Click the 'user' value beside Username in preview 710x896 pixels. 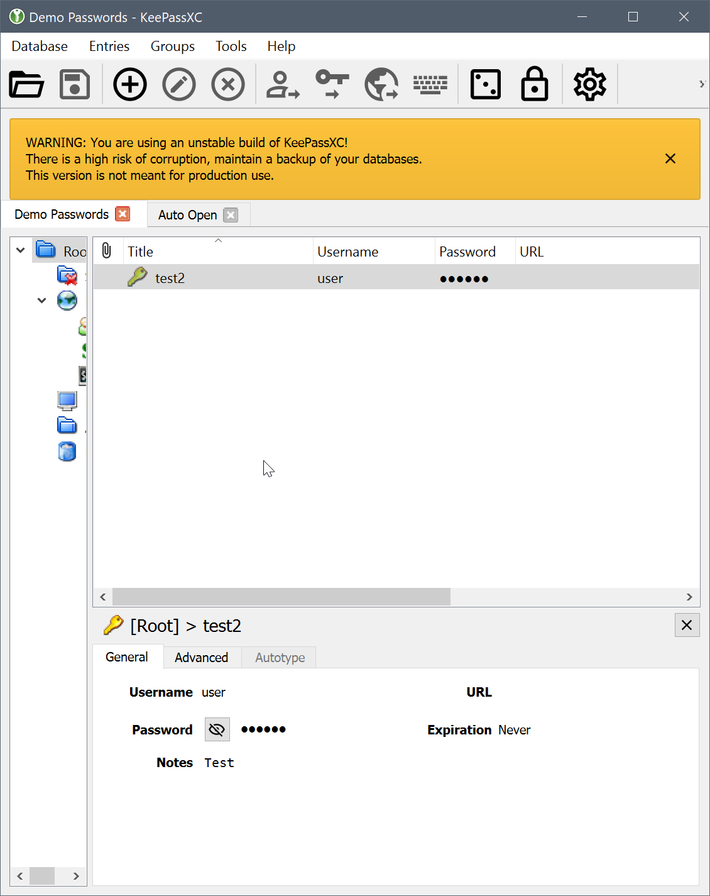[x=214, y=692]
